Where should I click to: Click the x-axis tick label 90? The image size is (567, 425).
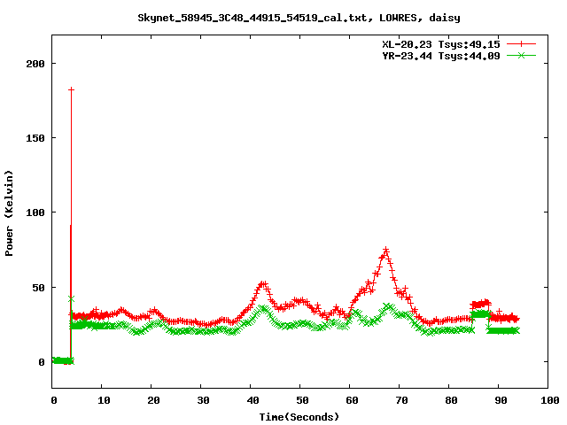pos(501,400)
